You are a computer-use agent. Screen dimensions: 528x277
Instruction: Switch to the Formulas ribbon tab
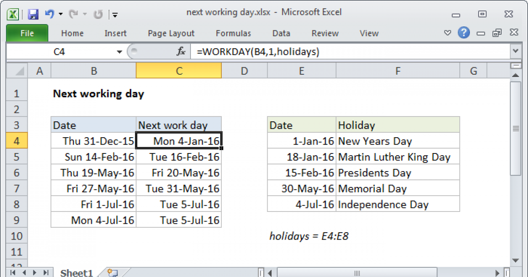[233, 33]
